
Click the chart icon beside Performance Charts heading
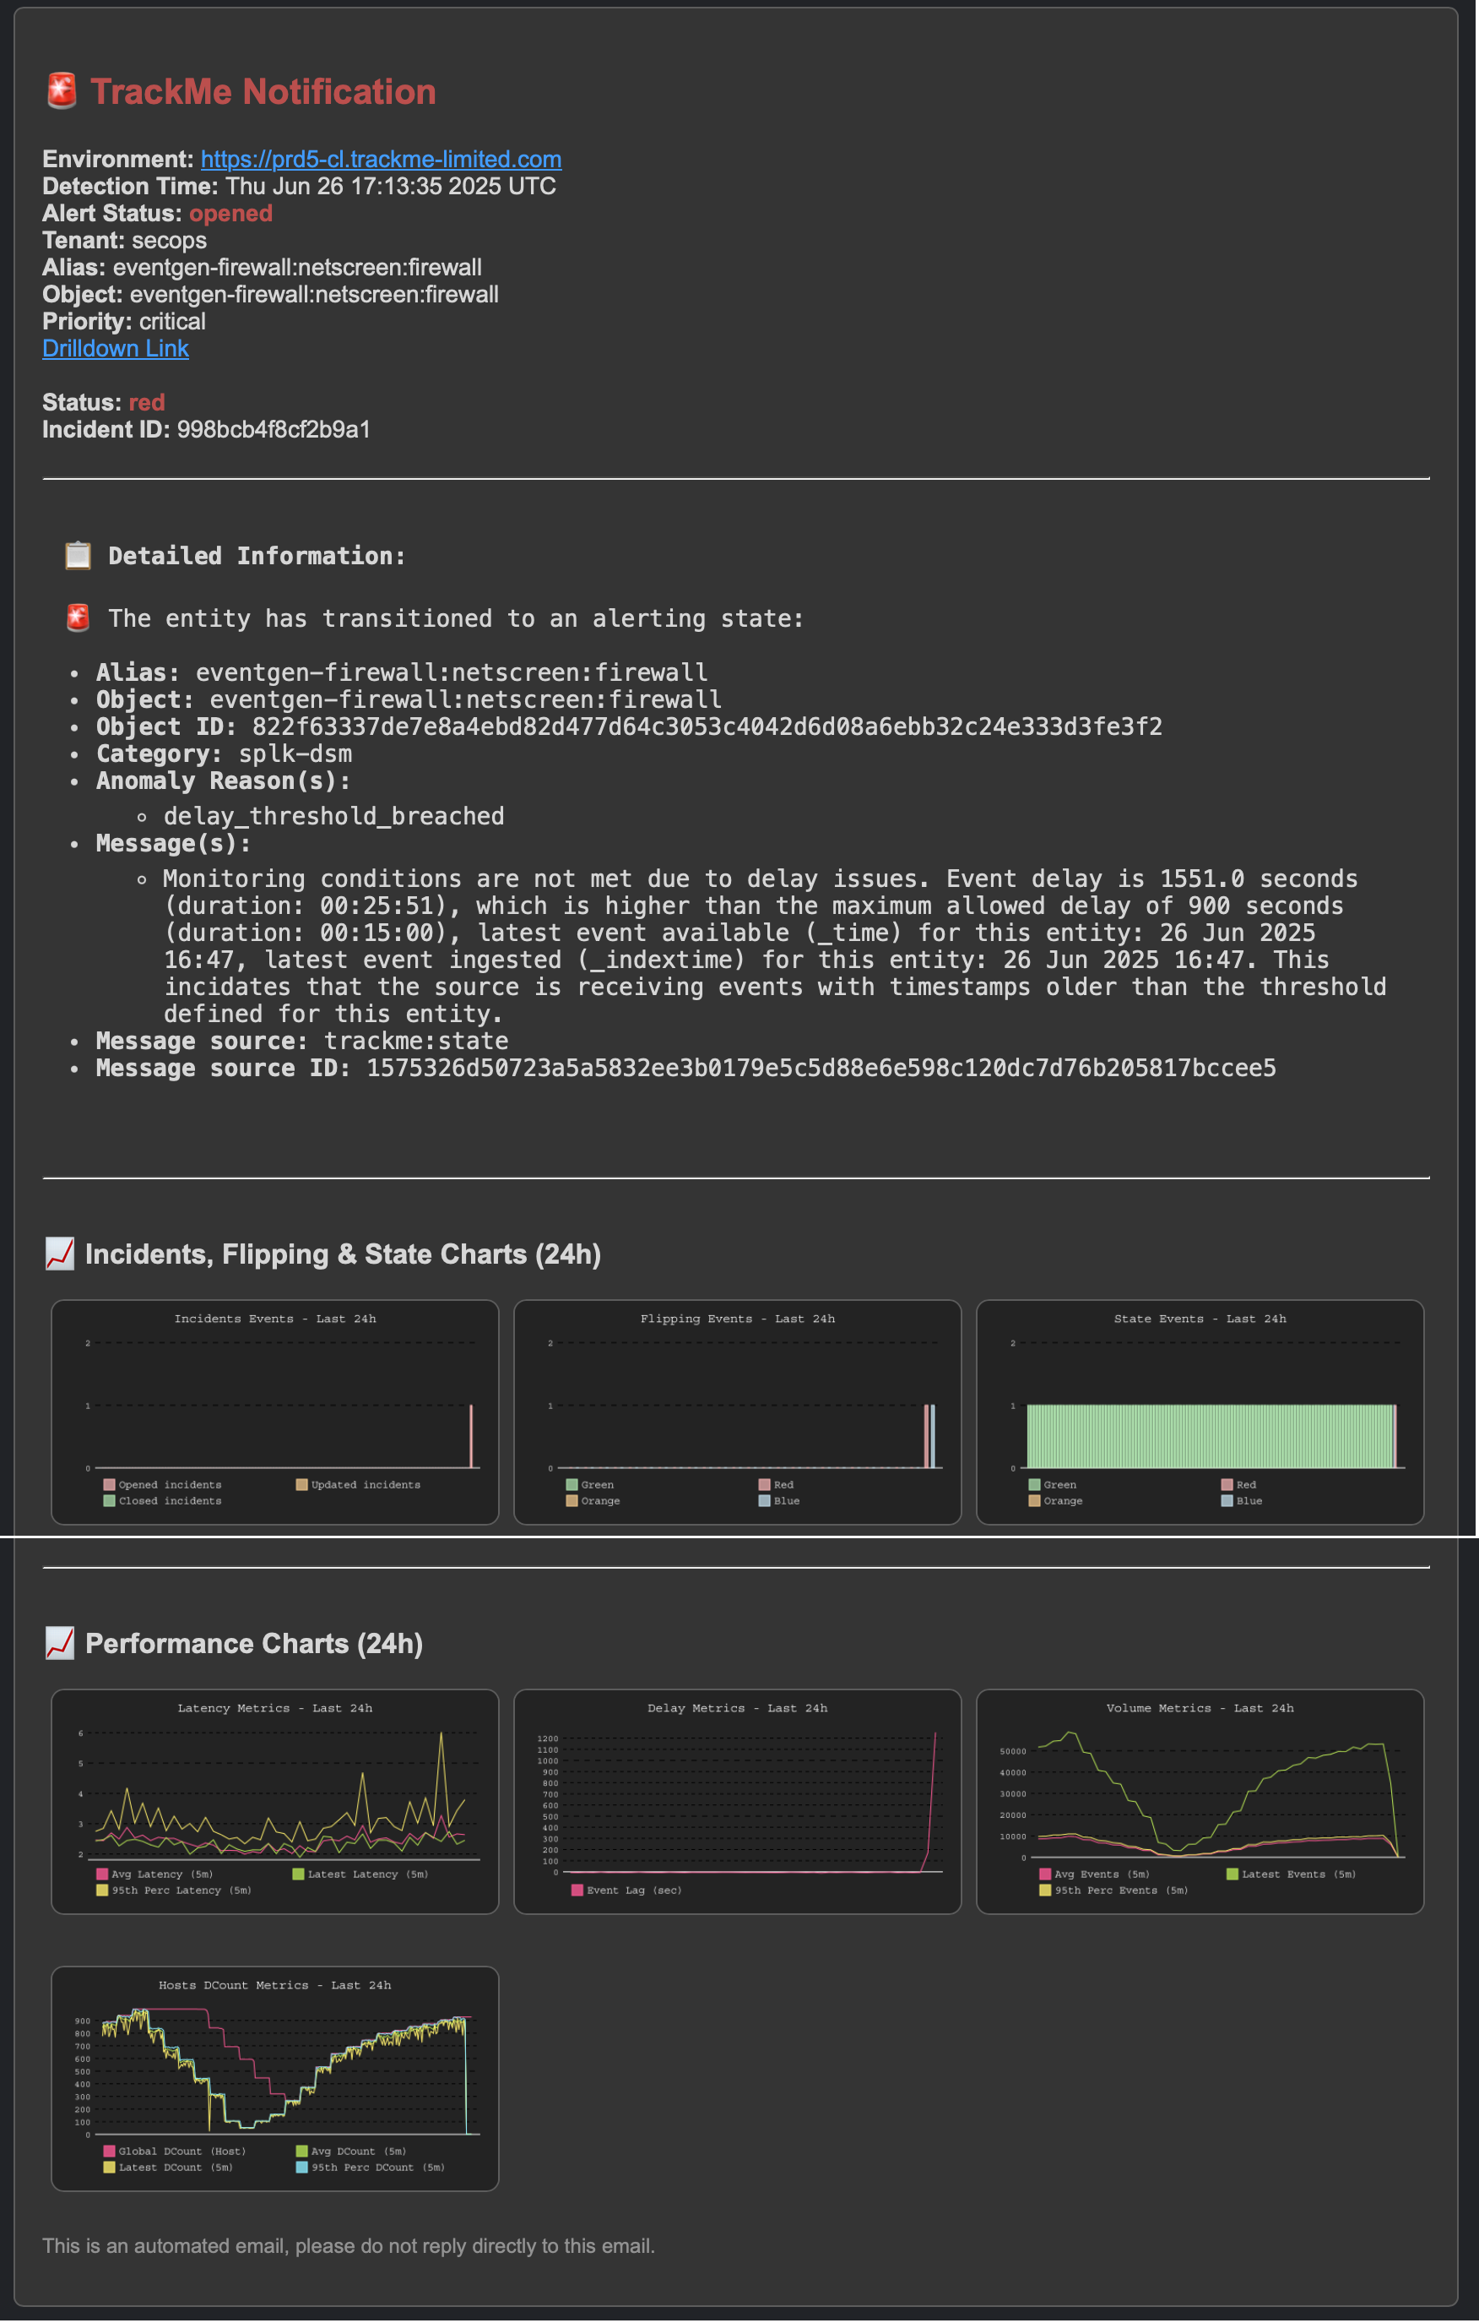59,1642
